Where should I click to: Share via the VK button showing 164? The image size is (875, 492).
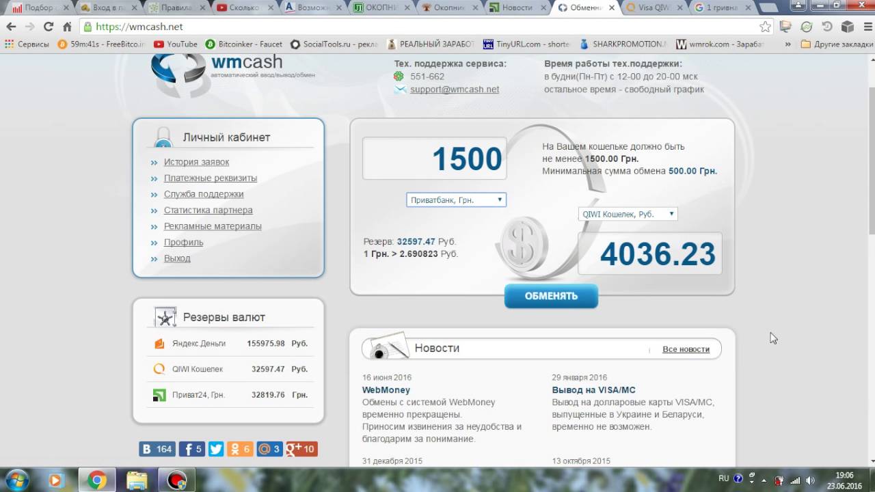157,449
